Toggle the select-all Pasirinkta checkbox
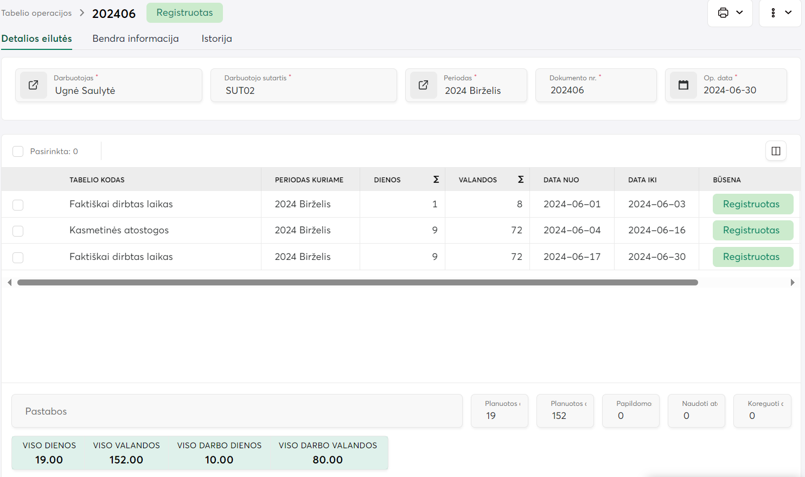 click(x=18, y=151)
